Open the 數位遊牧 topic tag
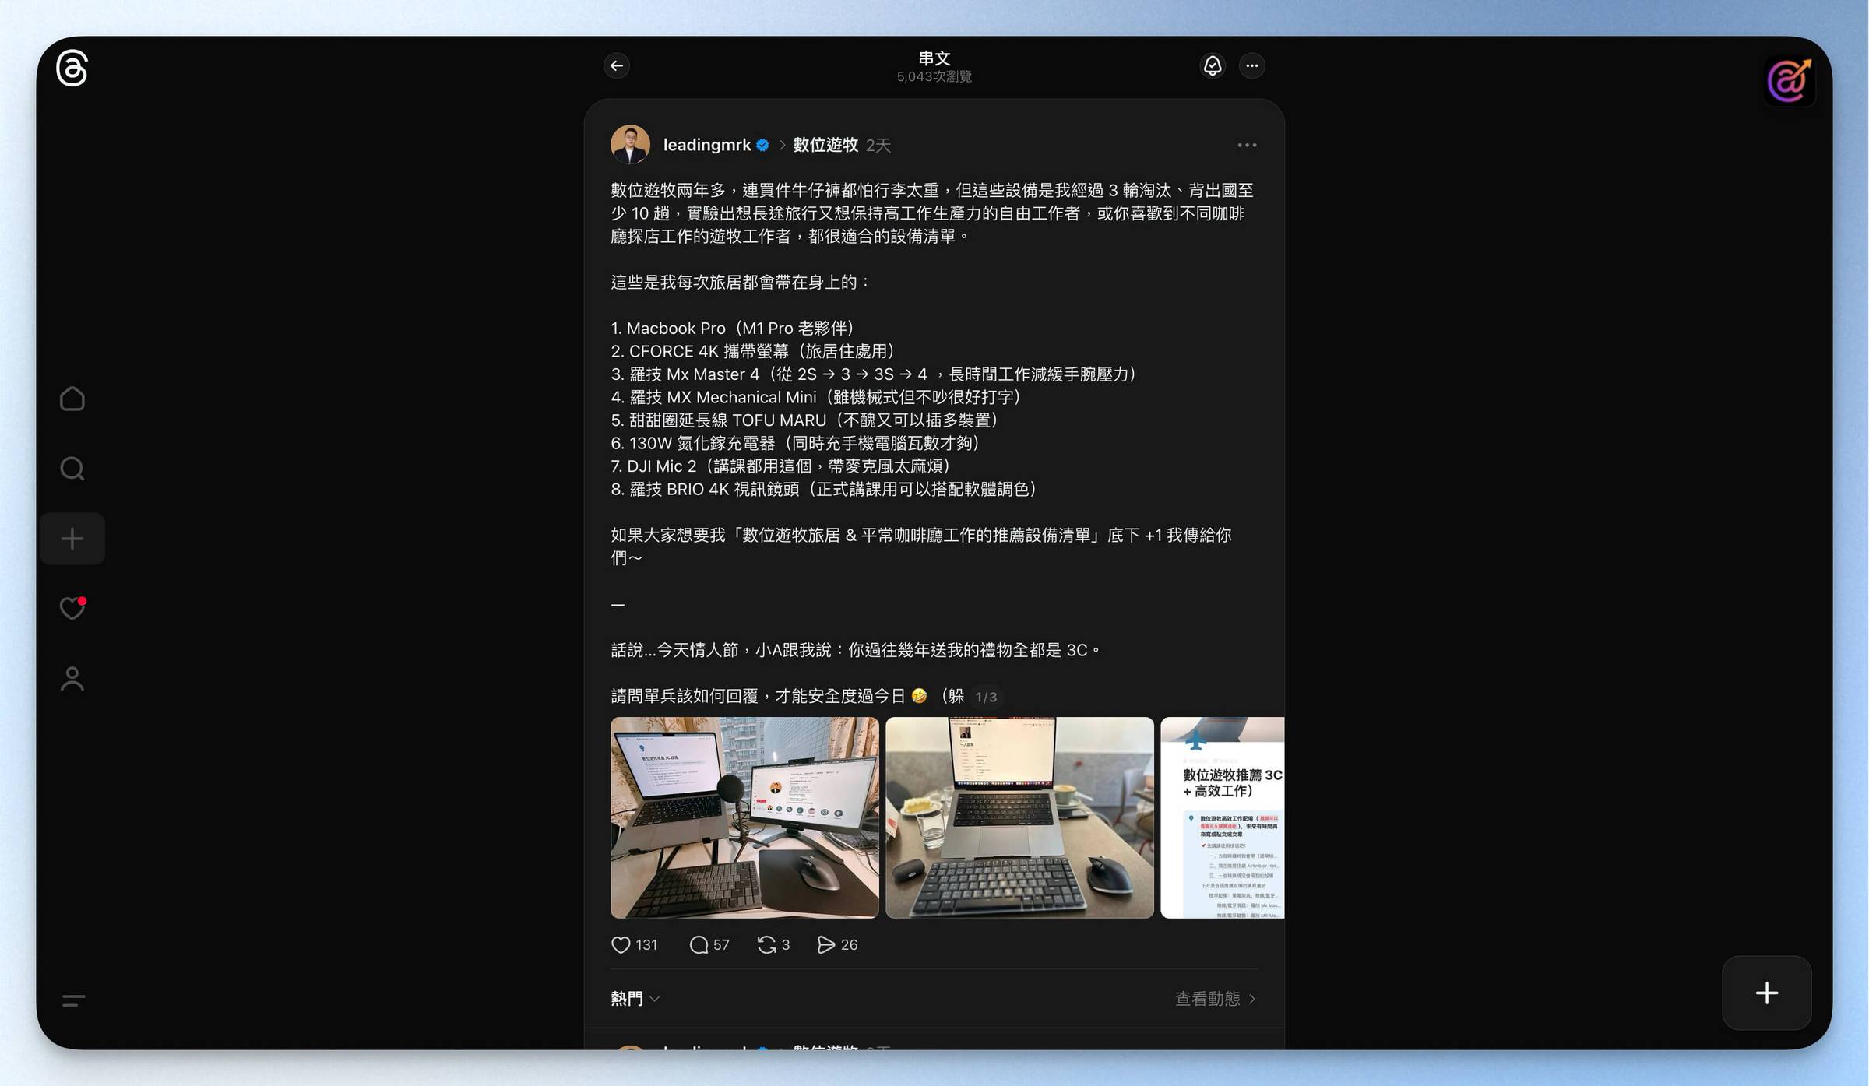Image resolution: width=1869 pixels, height=1086 pixels. tap(825, 145)
